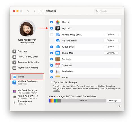Image resolution: width=134 pixels, height=124 pixels.
Task: Uncheck the iCloud Mail checkbox
Action: (x=51, y=53)
